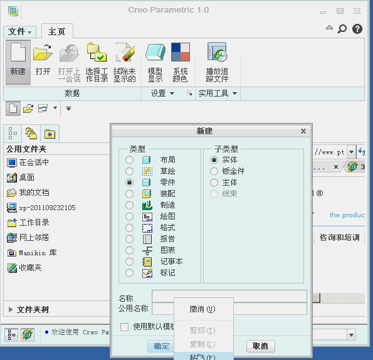The height and width of the screenshot is (360, 373).
Task: Open browser address dropdown arrow
Action: click(x=351, y=152)
